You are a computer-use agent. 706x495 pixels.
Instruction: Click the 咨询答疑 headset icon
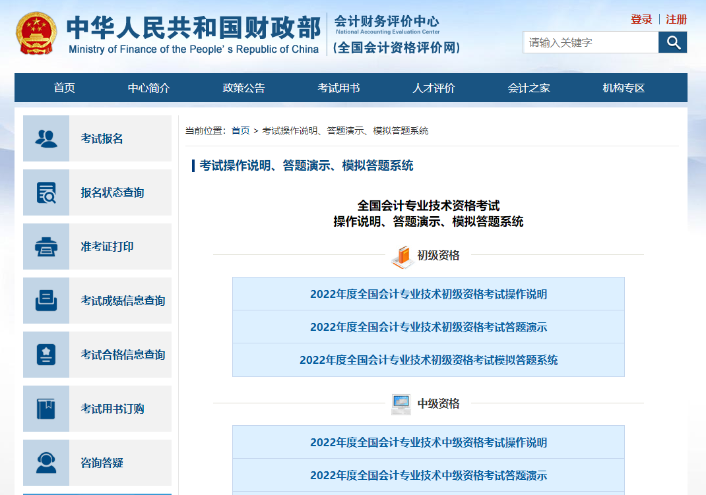coord(46,463)
